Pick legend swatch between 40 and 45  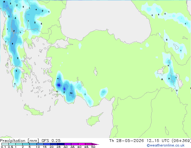82,144
